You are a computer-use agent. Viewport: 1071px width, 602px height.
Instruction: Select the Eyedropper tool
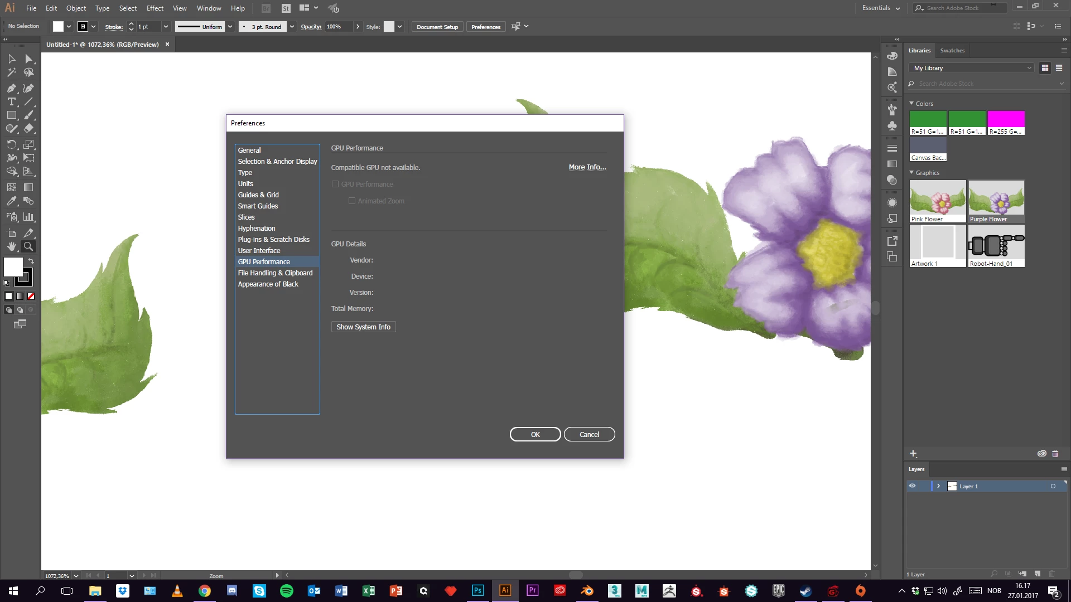[x=11, y=201]
